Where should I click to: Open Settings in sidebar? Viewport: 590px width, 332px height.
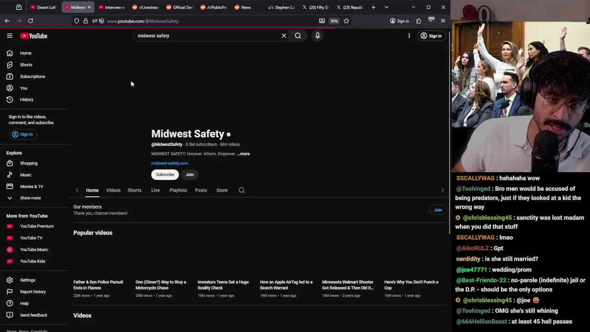coord(27,280)
